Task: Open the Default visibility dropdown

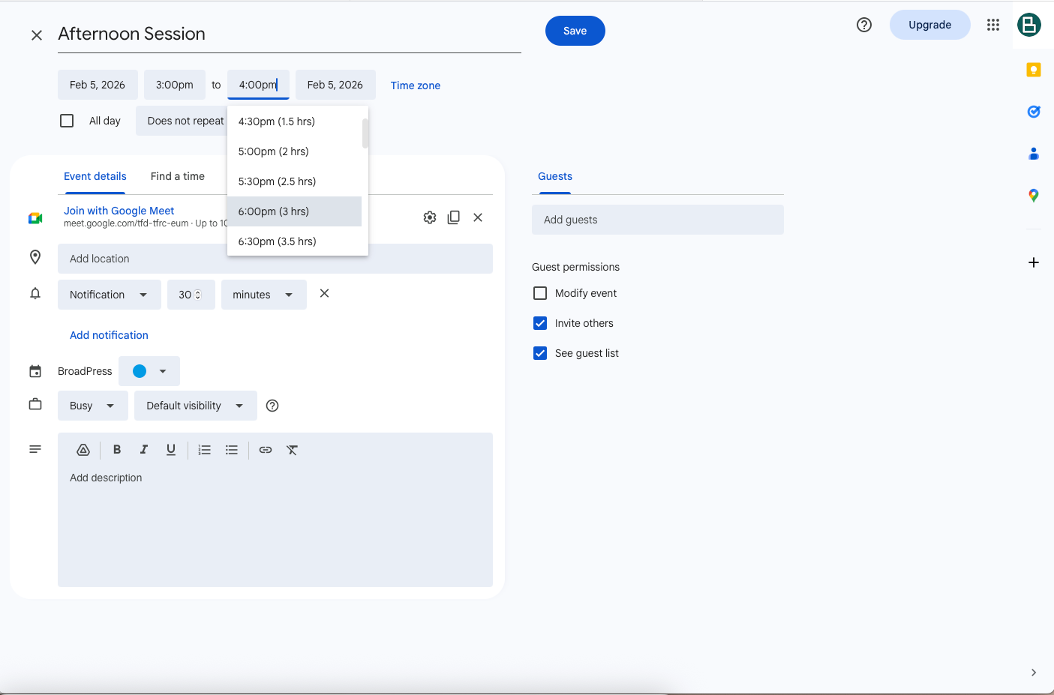Action: [x=196, y=406]
